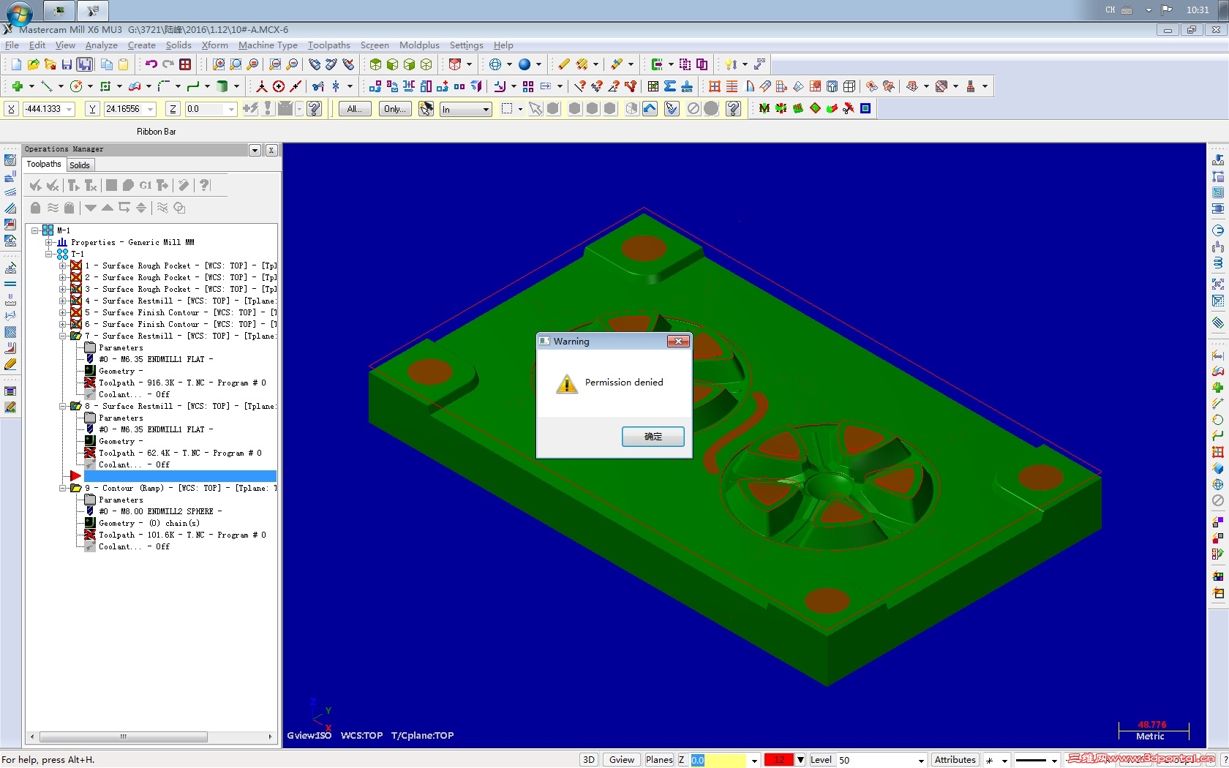Collapse operation 7 Surface Restmill
Image resolution: width=1229 pixels, height=768 pixels.
click(x=63, y=336)
